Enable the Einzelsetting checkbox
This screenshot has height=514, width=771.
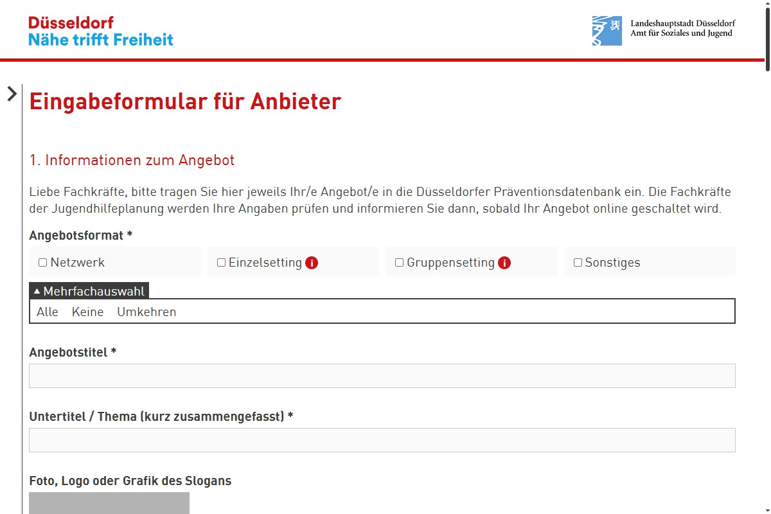tap(222, 263)
